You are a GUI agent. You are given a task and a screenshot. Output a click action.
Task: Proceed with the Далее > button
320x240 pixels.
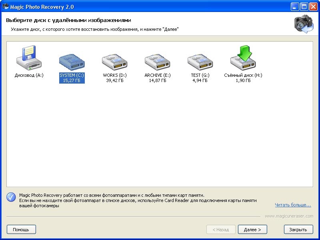click(x=252, y=230)
